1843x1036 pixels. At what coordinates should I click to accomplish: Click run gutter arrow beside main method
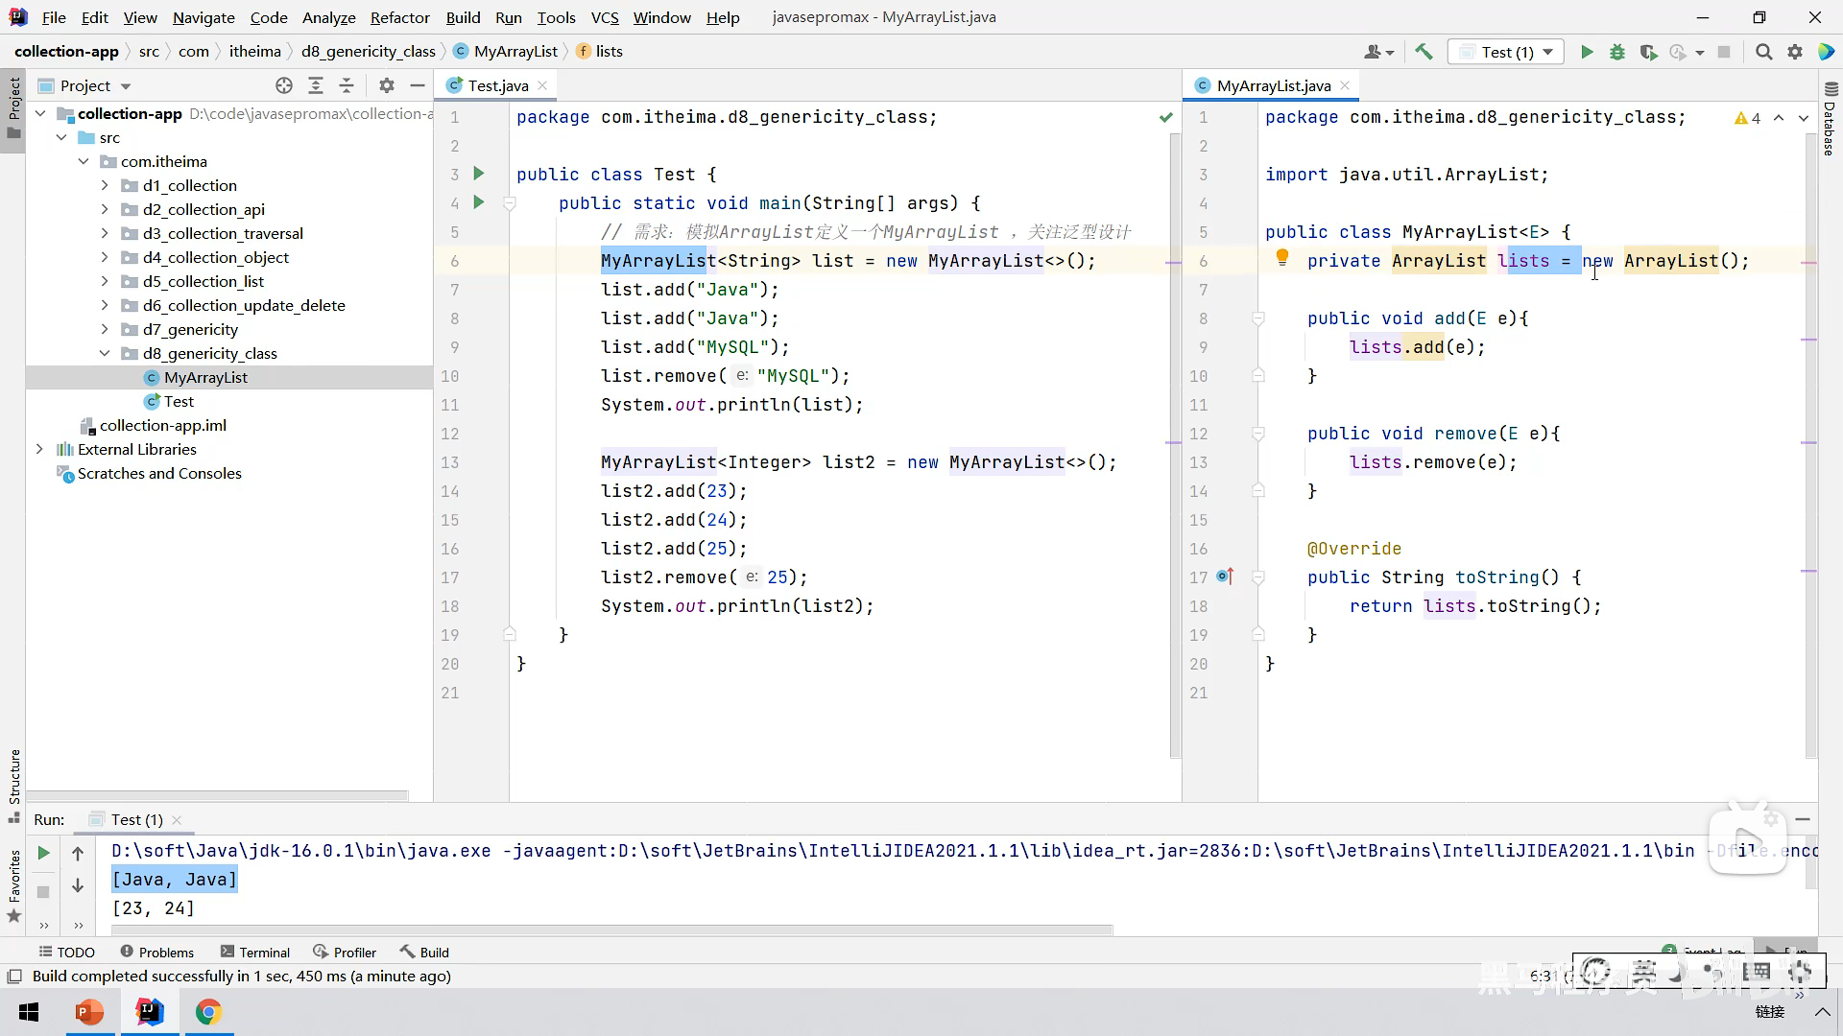point(479,202)
